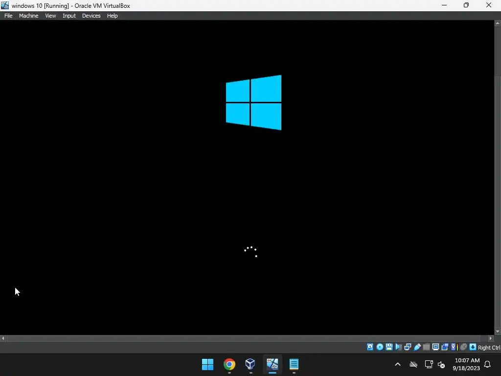
Task: Click the muted volume tray icon
Action: tap(441, 364)
